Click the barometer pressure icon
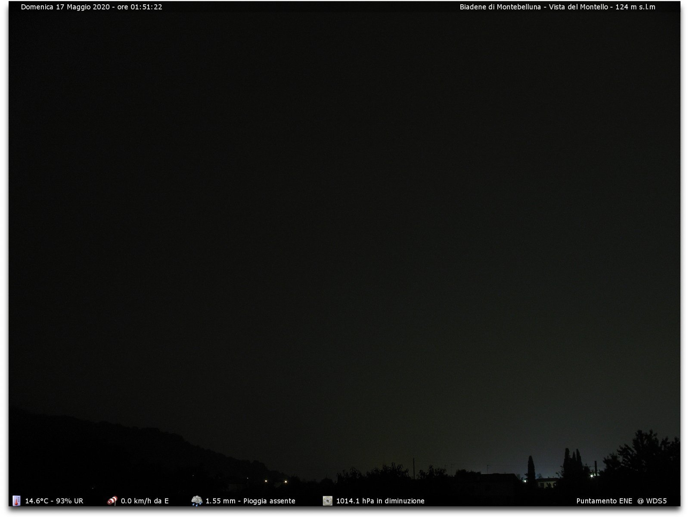Viewport: 689px width, 517px height. [x=328, y=501]
